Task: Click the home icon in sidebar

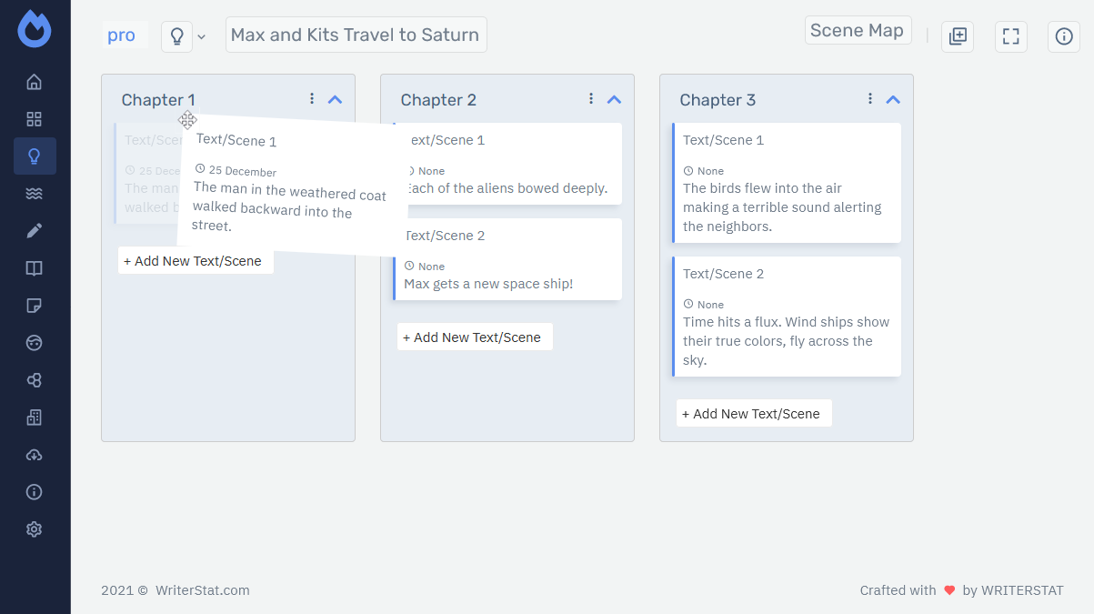Action: coord(35,82)
